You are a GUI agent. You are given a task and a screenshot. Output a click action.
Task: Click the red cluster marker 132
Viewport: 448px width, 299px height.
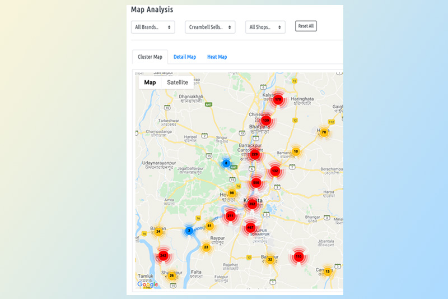point(275,171)
